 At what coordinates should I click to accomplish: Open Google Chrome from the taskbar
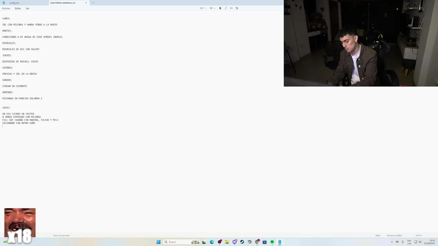pos(257,242)
